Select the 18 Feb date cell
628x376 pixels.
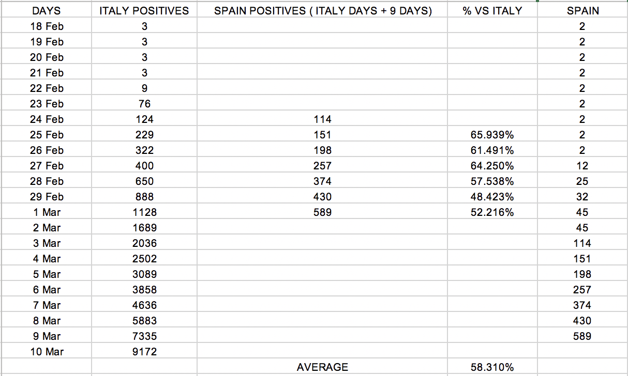(47, 26)
